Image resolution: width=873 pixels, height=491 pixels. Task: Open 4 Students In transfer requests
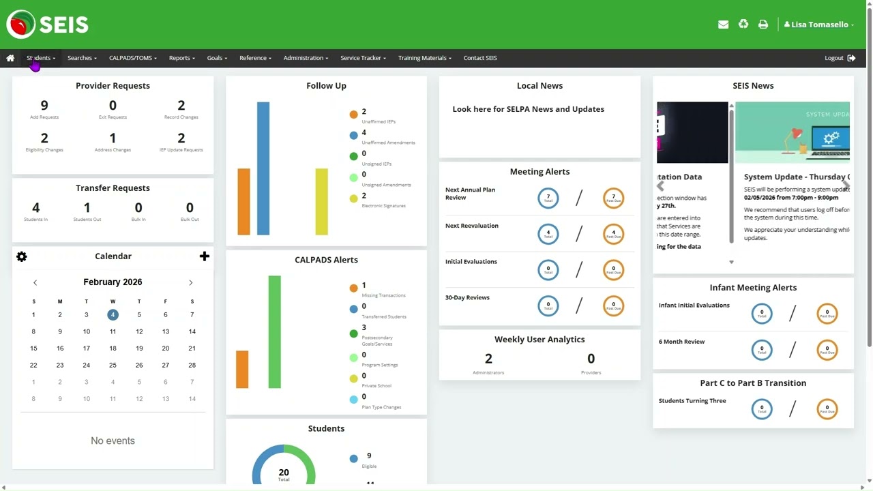[x=35, y=208]
